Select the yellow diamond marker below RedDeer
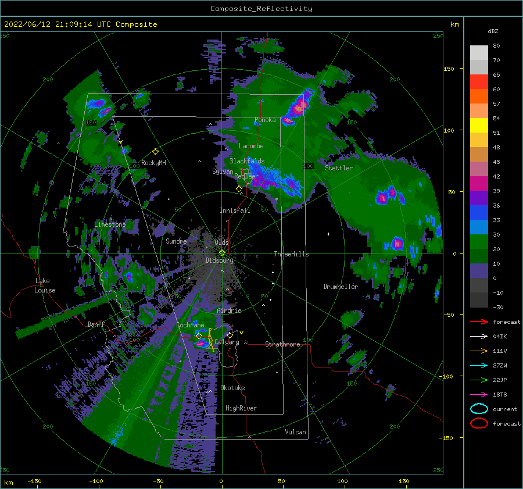Image resolution: width=523 pixels, height=489 pixels. 239,189
